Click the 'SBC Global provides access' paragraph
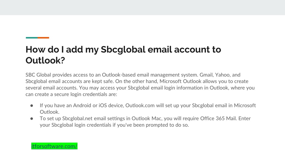 click(x=140, y=84)
